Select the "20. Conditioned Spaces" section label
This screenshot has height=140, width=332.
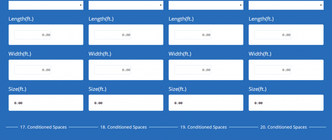pos(284,127)
